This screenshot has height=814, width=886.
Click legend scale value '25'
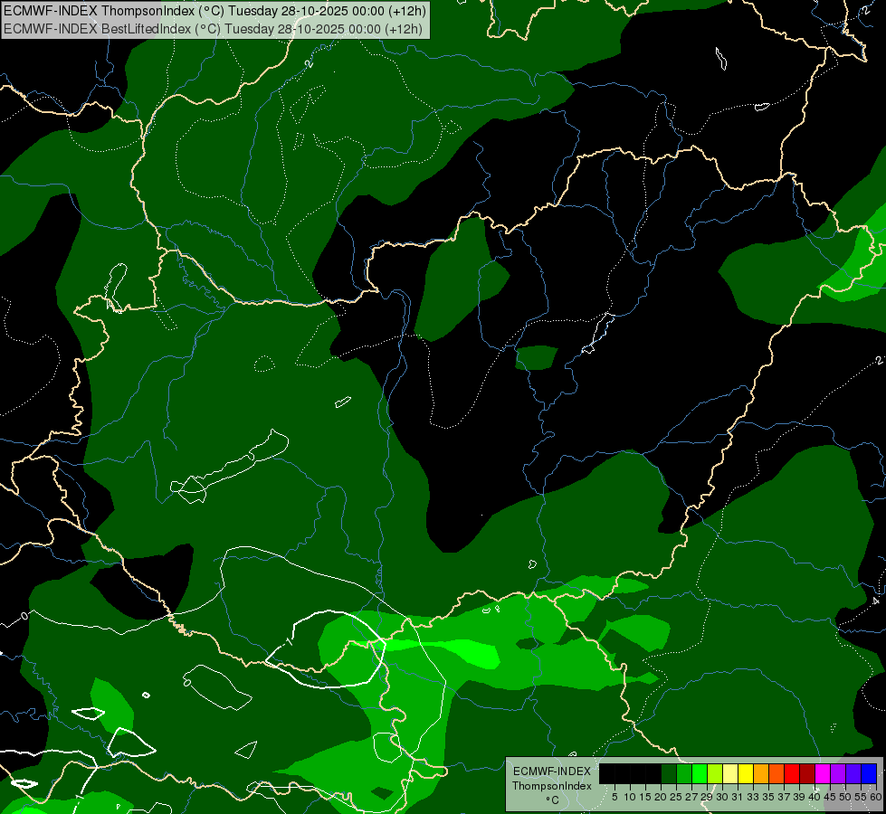676,797
